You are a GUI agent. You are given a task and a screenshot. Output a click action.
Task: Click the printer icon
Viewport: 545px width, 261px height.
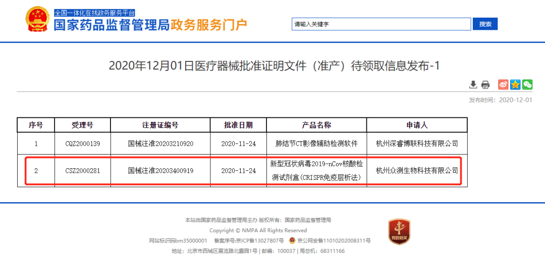pos(485,84)
